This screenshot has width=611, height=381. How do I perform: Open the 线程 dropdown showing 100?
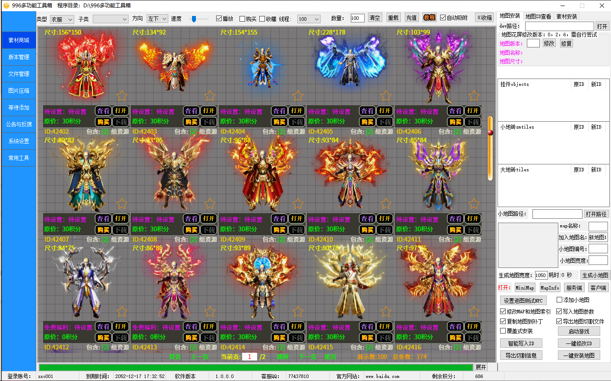tap(309, 19)
